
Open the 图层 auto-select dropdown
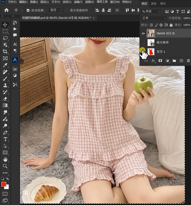point(55,10)
